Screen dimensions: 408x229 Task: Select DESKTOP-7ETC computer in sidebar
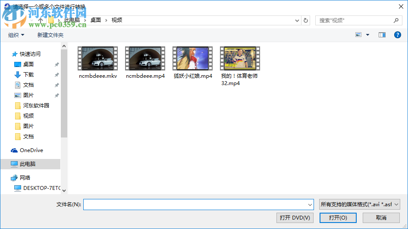(x=37, y=188)
